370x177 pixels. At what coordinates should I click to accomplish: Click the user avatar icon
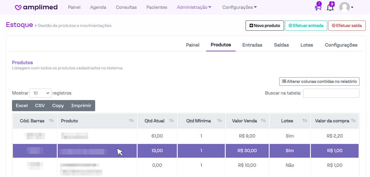point(345,7)
